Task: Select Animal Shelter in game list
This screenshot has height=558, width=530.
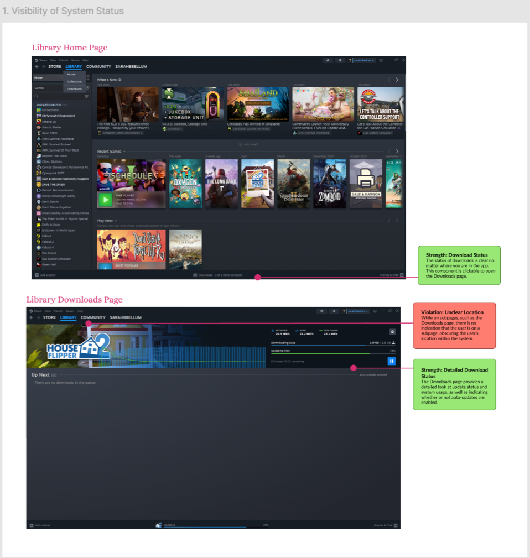Action: click(x=51, y=127)
